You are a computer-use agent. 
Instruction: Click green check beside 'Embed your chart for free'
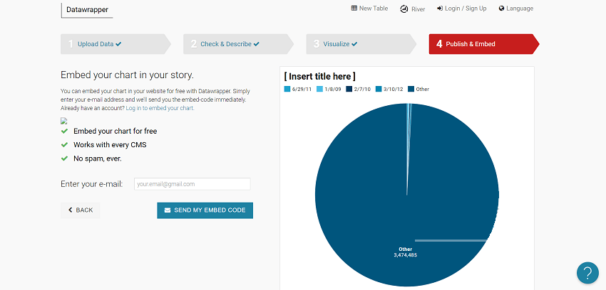coord(64,131)
